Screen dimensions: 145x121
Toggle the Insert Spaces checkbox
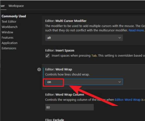pos(48,56)
